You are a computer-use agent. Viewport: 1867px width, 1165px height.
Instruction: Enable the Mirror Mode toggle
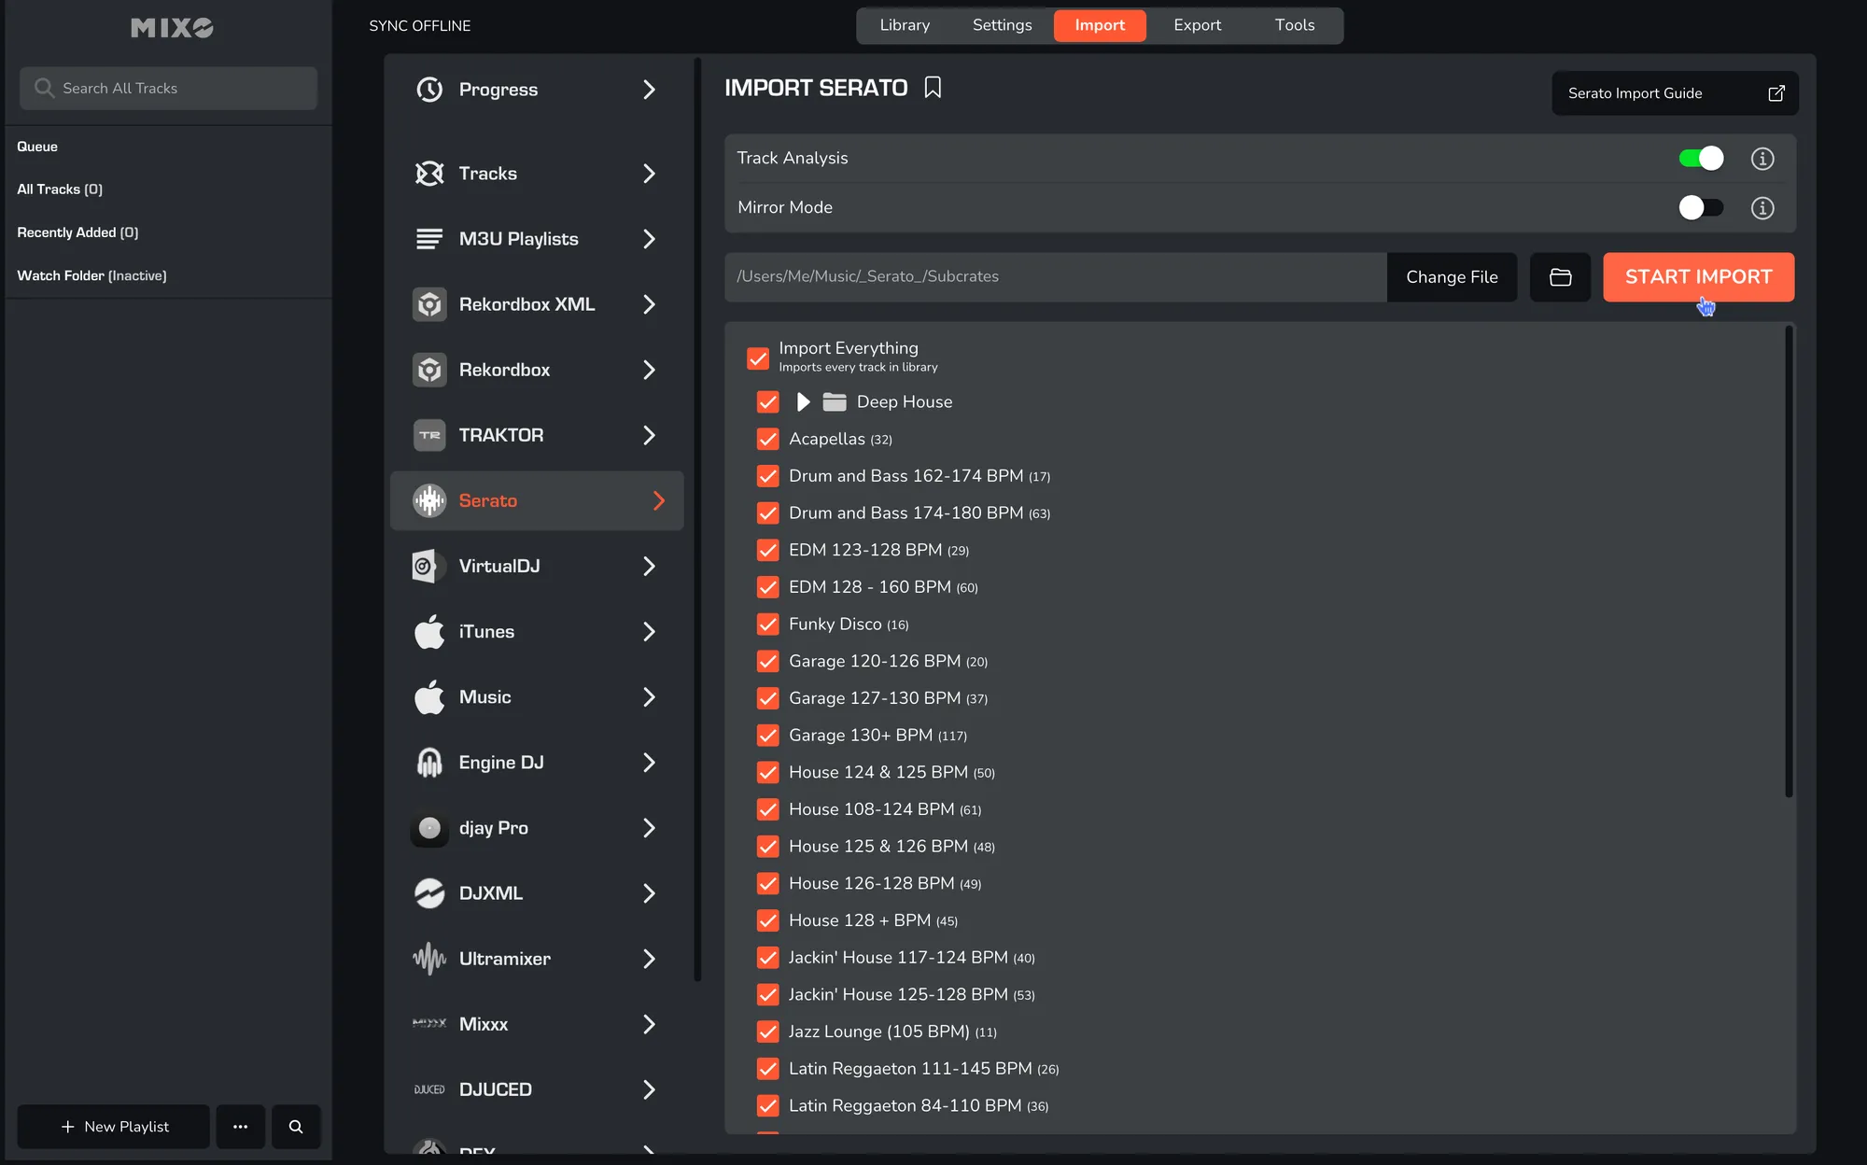[x=1700, y=208]
